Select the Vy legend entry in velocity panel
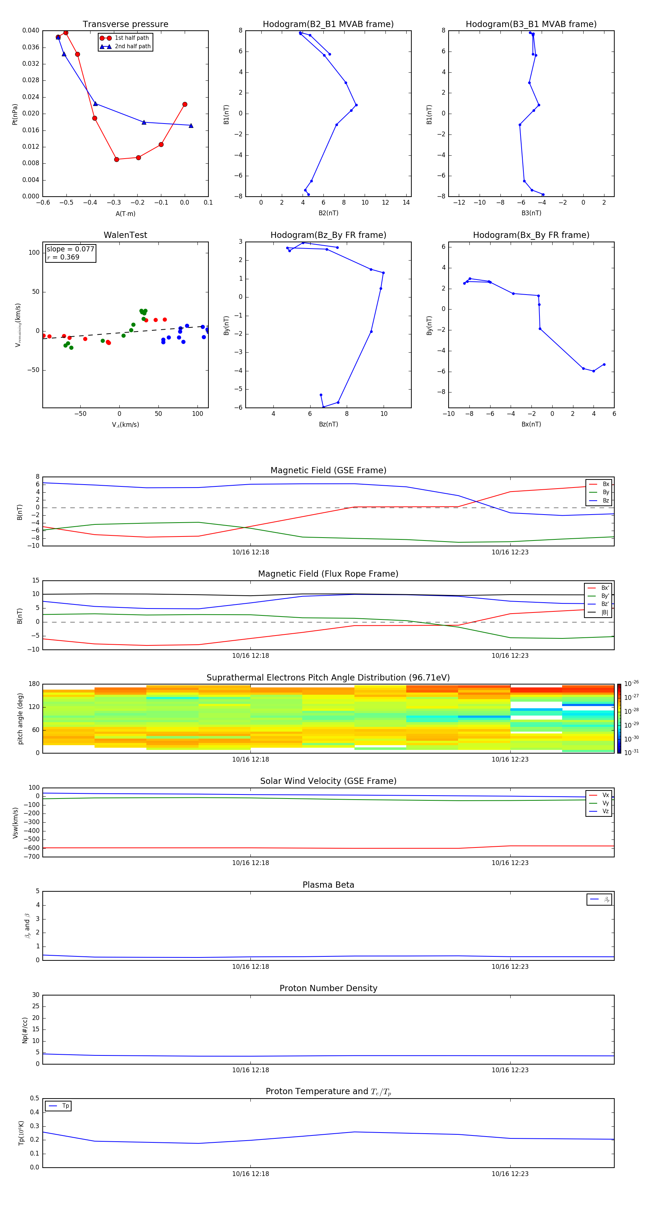 click(599, 803)
